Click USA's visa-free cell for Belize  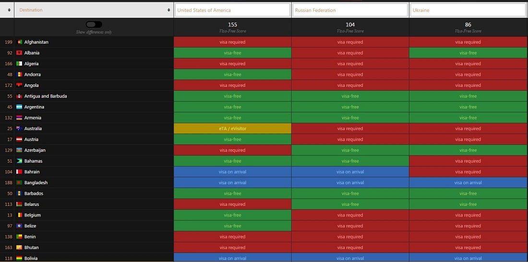232,226
